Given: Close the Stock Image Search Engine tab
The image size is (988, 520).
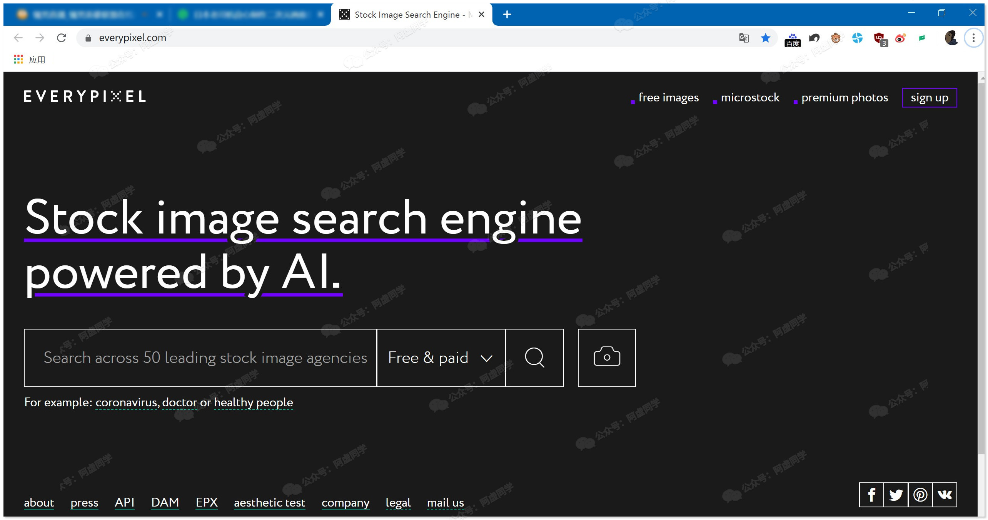Looking at the screenshot, I should [481, 15].
